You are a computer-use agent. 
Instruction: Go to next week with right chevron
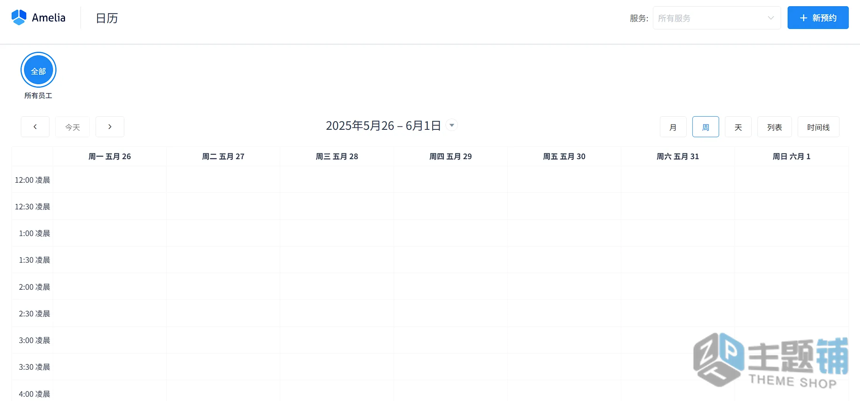(x=110, y=127)
